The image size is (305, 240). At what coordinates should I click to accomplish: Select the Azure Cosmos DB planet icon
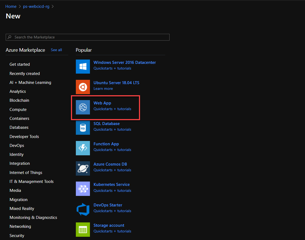[83, 168]
